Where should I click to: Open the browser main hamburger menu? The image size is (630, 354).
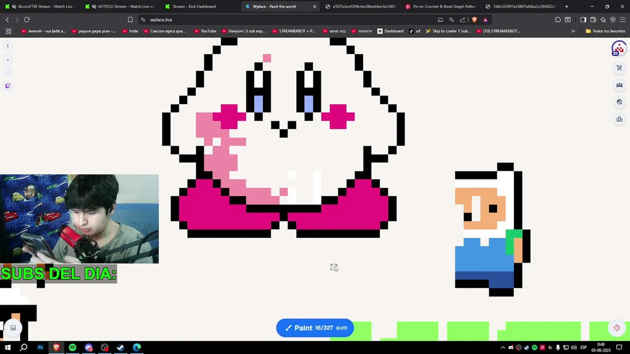[623, 20]
